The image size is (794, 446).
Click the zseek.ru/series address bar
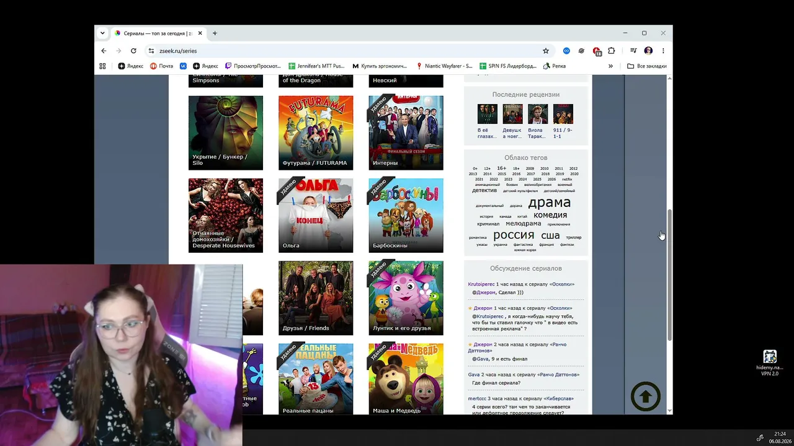click(347, 51)
